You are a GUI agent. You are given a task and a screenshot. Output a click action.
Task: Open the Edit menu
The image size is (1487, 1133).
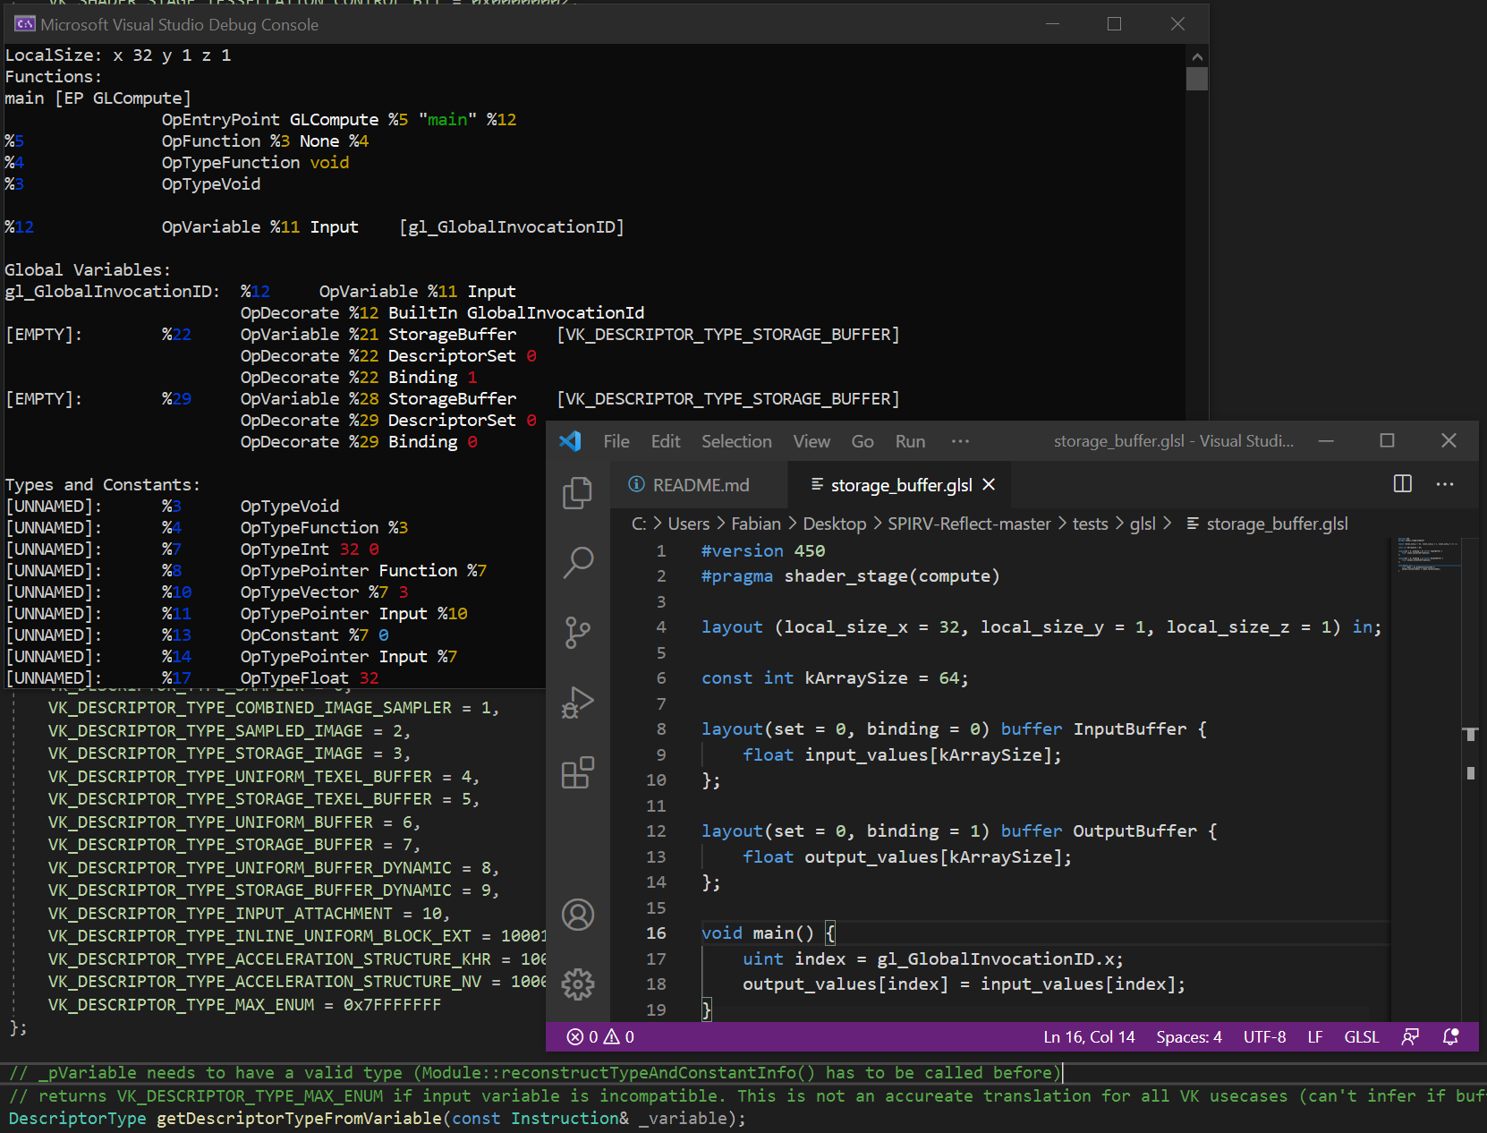pyautogui.click(x=666, y=441)
